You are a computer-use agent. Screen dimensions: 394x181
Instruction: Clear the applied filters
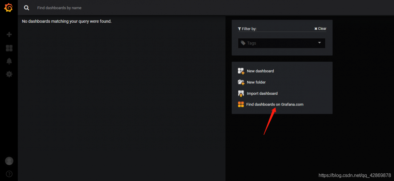point(320,29)
